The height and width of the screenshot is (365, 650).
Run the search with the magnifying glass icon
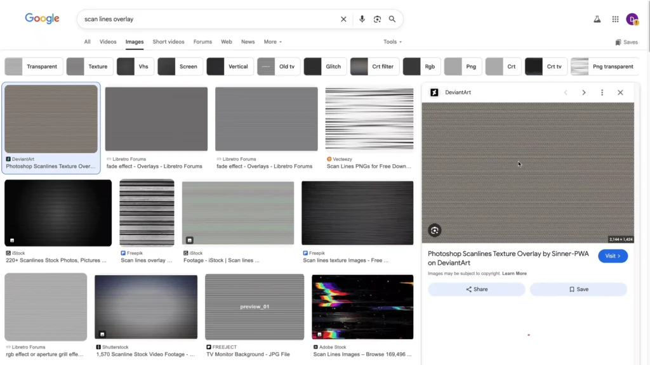click(x=392, y=19)
